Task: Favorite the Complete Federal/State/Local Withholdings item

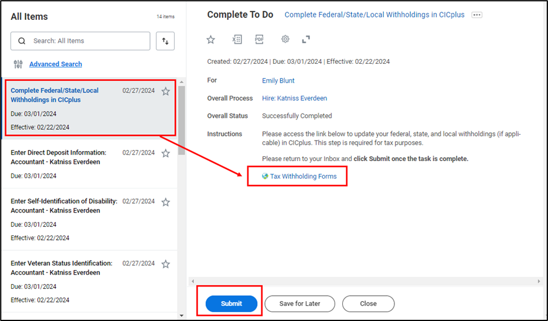Action: [166, 91]
